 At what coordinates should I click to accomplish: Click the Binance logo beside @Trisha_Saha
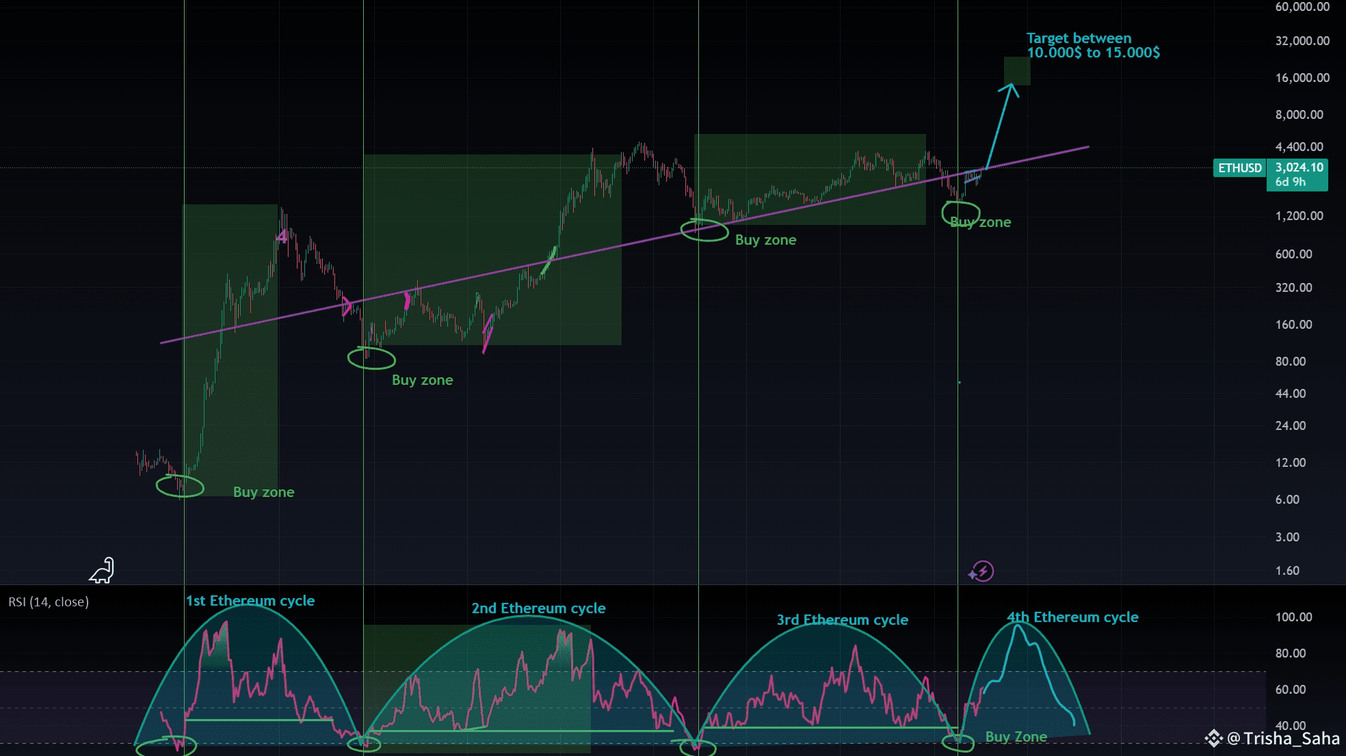1213,738
